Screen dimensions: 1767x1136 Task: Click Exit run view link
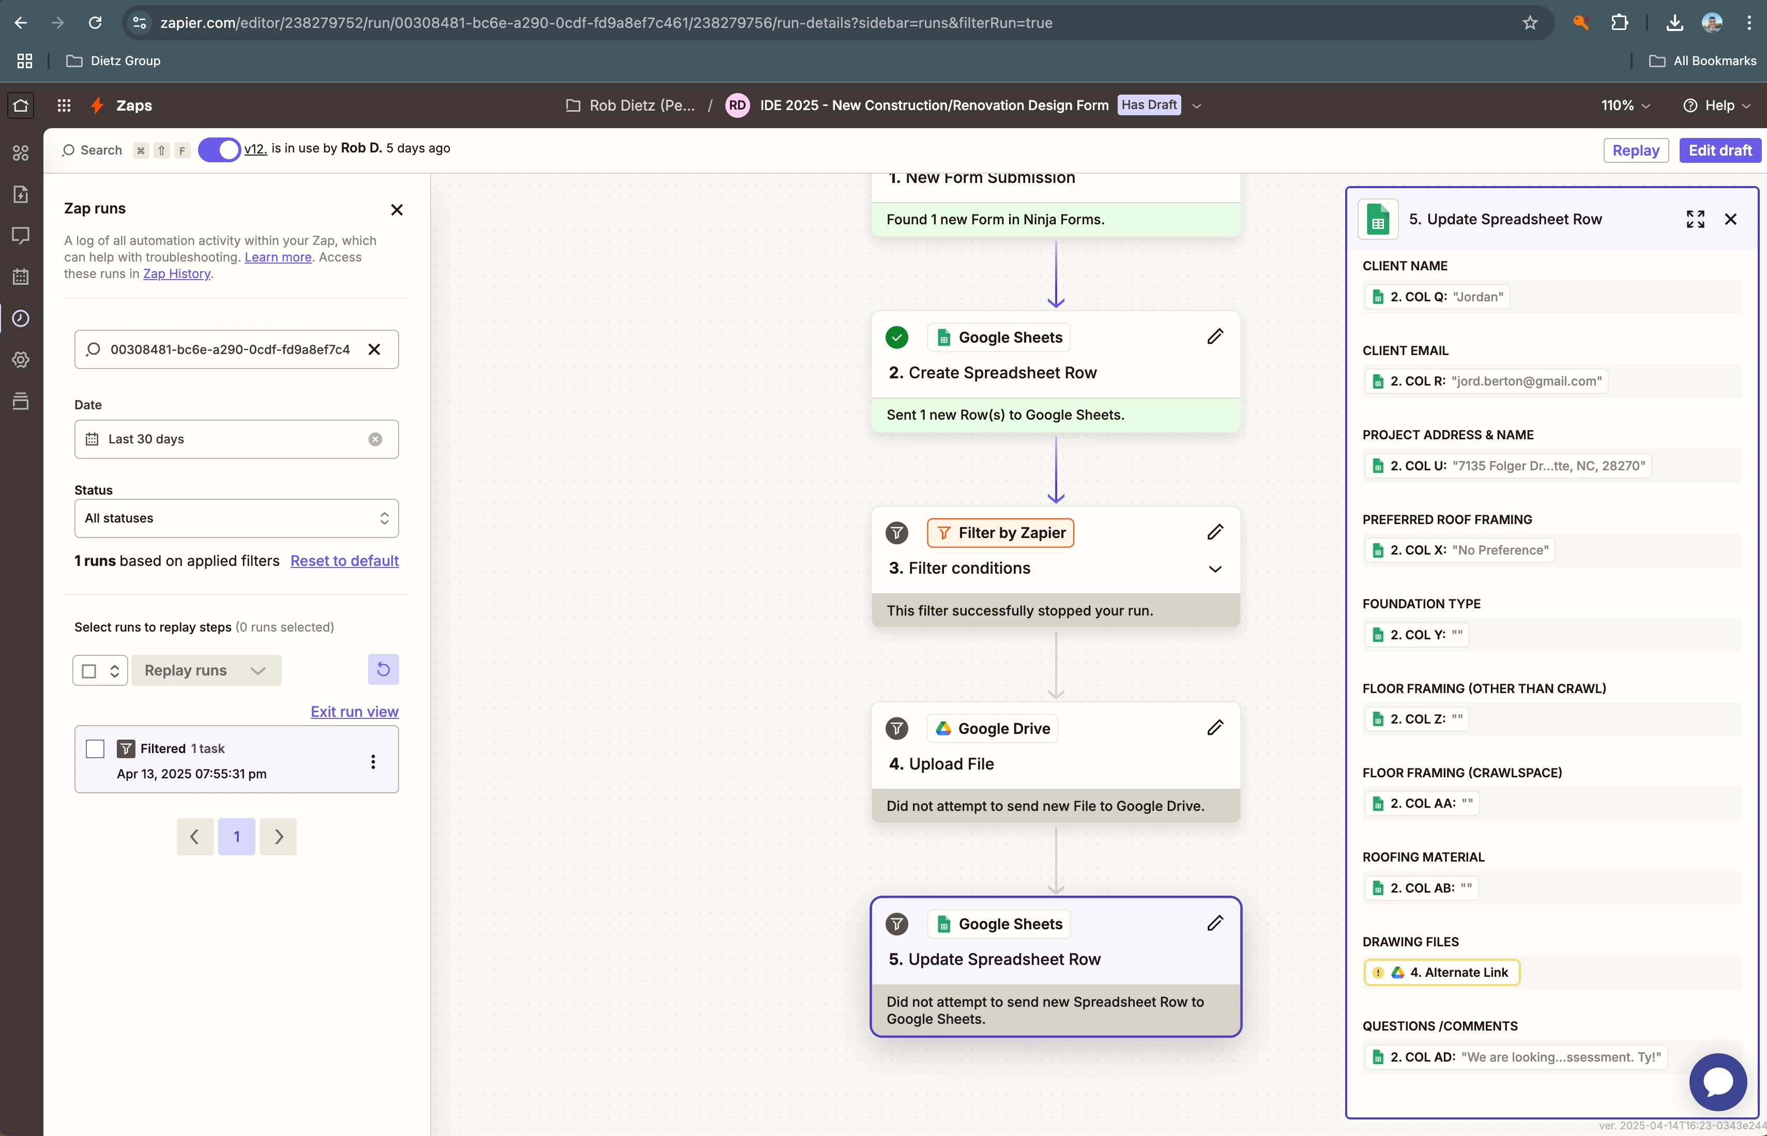(x=354, y=712)
